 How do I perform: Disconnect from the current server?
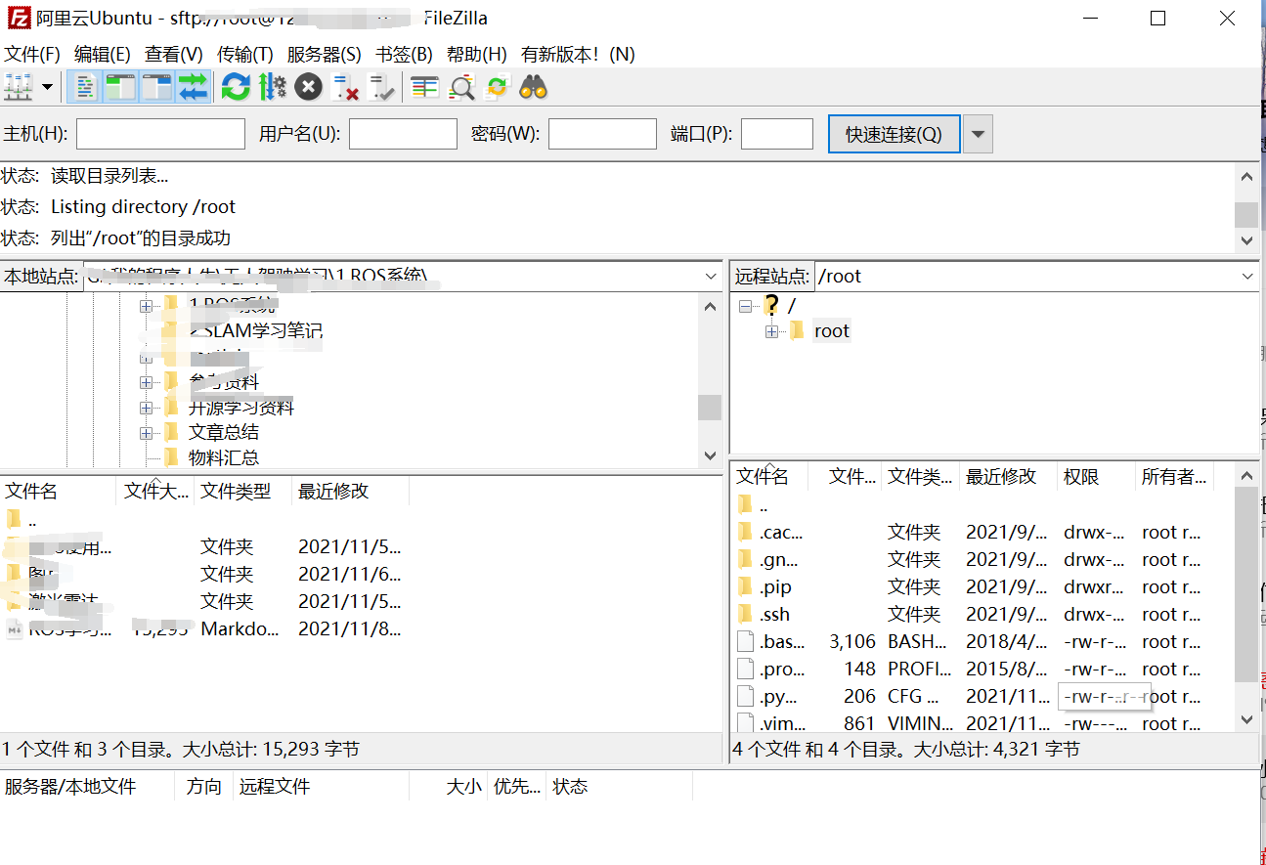click(x=344, y=87)
